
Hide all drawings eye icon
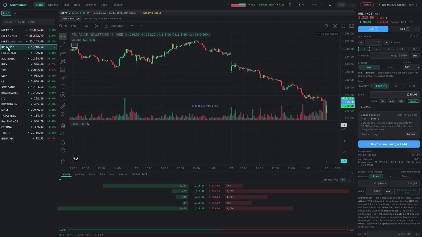pos(63,150)
